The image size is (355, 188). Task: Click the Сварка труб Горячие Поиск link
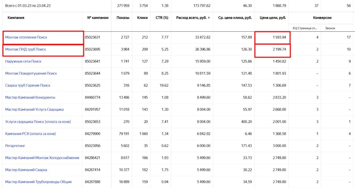pyautogui.click(x=28, y=85)
